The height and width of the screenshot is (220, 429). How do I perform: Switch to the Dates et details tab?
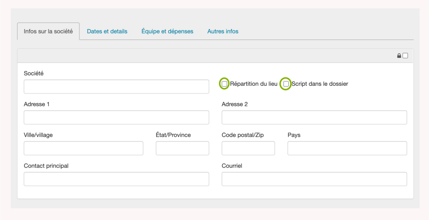click(x=107, y=31)
